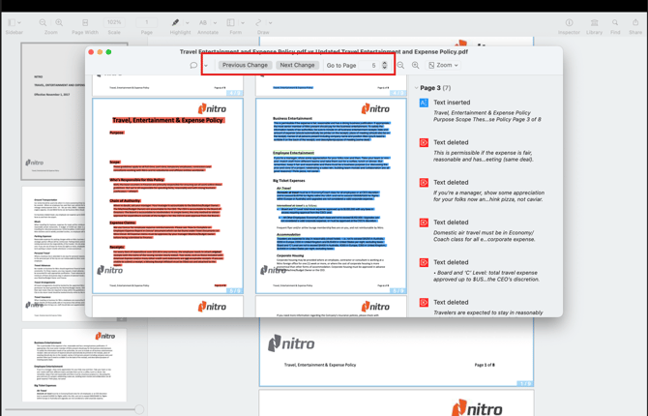Click the Previous Change button
This screenshot has width=648, height=416.
tap(245, 66)
